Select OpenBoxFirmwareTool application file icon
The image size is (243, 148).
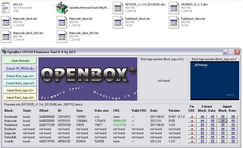[x=62, y=8]
